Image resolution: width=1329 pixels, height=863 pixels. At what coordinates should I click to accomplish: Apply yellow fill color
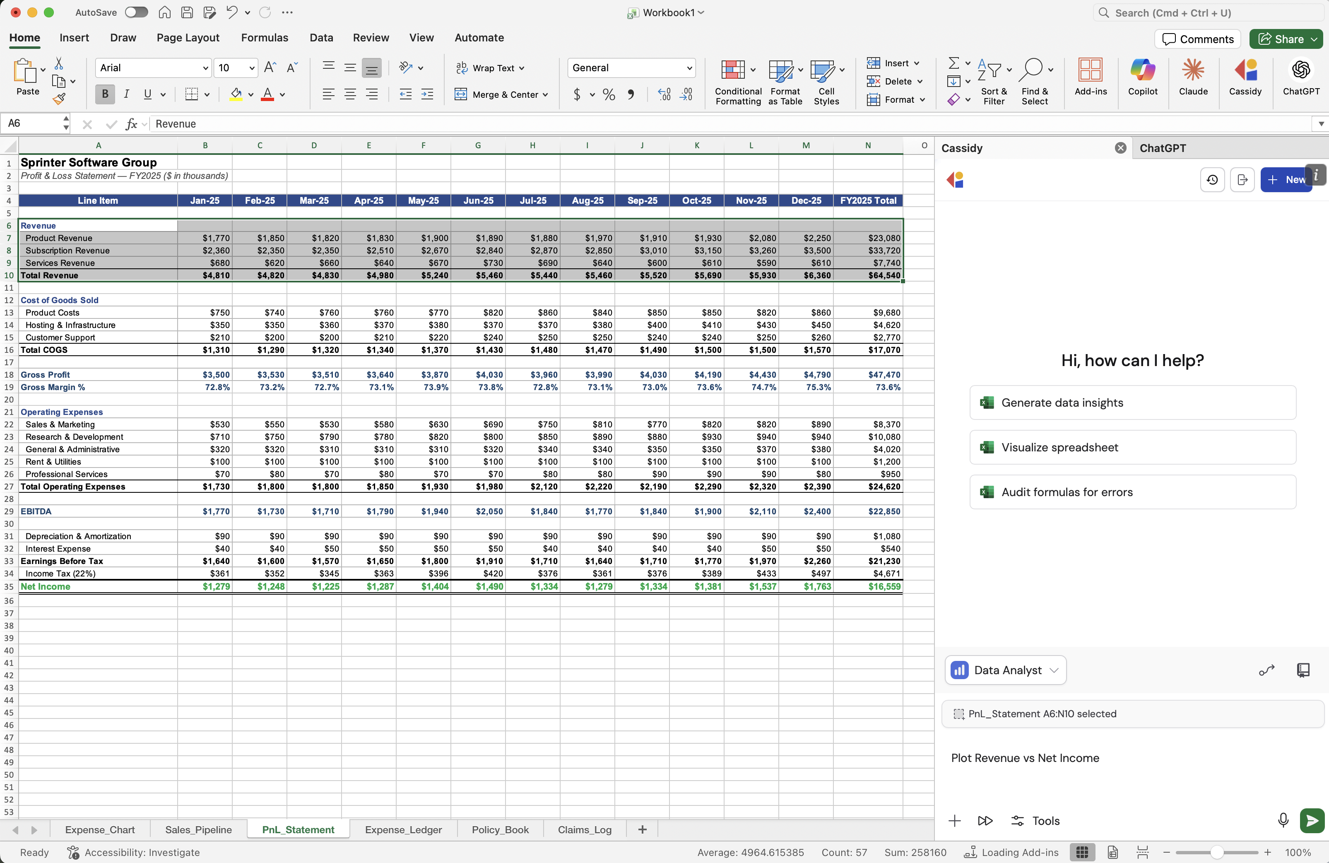pos(236,94)
